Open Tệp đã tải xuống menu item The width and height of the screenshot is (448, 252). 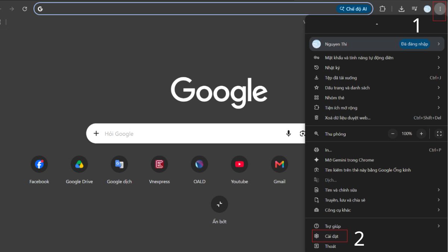click(x=377, y=78)
